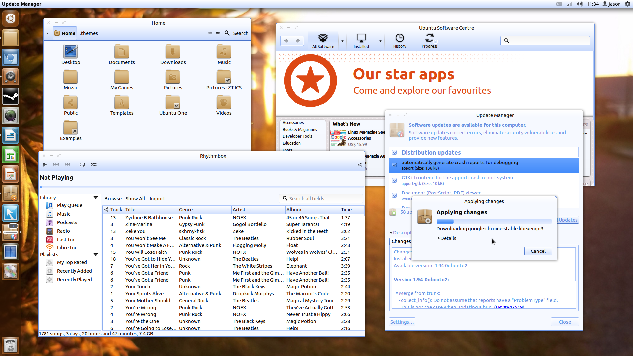Open the Documents folder

coord(122,55)
